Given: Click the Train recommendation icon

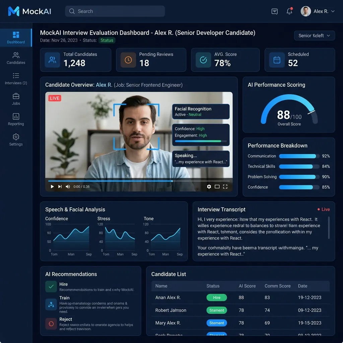Looking at the screenshot, I should 51,304.
